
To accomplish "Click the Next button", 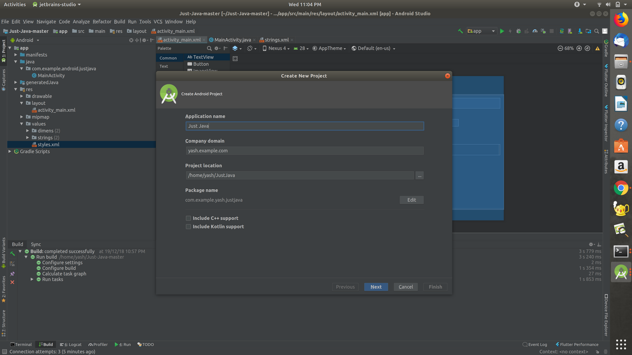I will [x=376, y=287].
